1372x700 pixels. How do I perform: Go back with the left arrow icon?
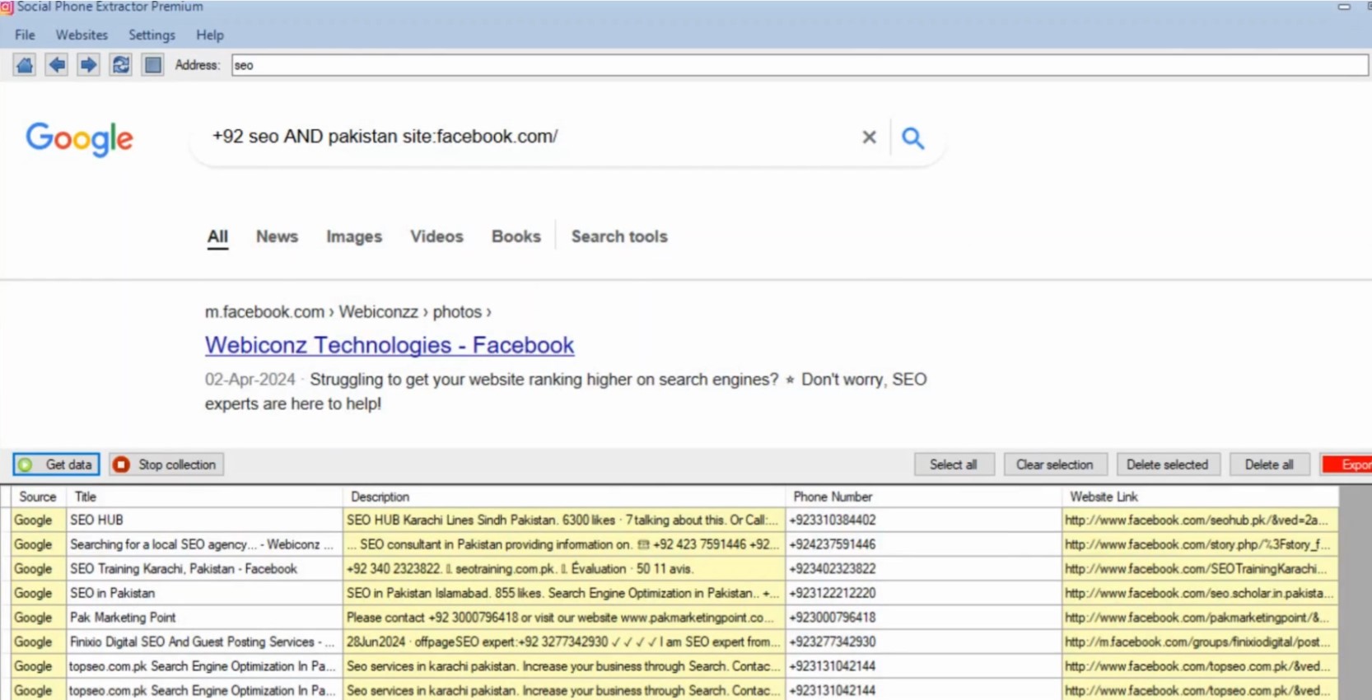tap(57, 65)
